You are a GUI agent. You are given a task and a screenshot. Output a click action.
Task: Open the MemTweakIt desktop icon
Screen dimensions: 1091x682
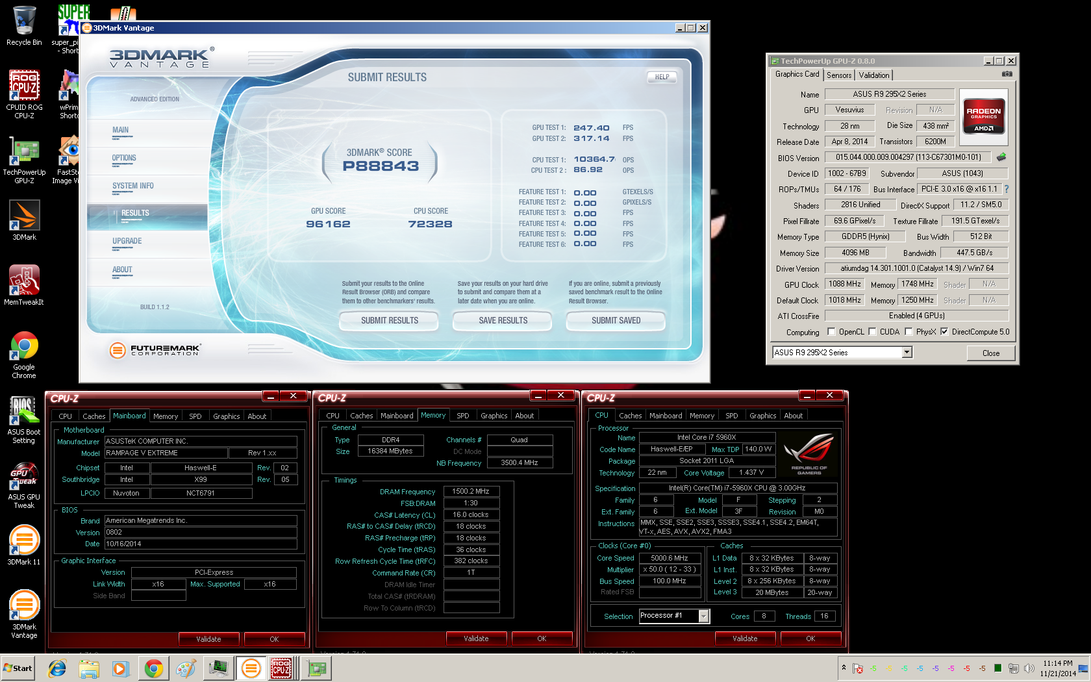[x=24, y=285]
